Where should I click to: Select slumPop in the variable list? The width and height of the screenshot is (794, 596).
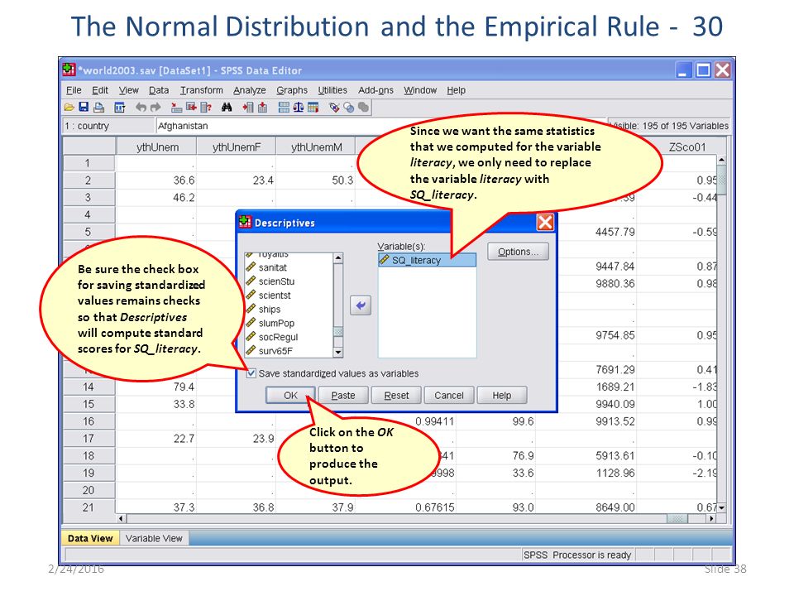276,323
